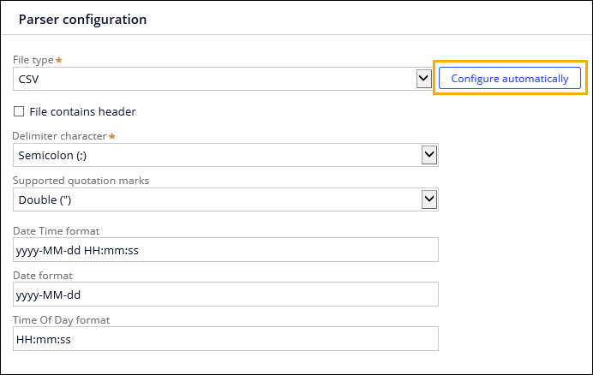Select the Time Of Day format field
The image size is (593, 375).
[x=226, y=339]
